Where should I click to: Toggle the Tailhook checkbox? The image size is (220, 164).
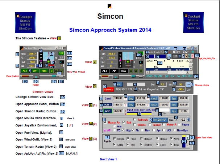click(135, 120)
